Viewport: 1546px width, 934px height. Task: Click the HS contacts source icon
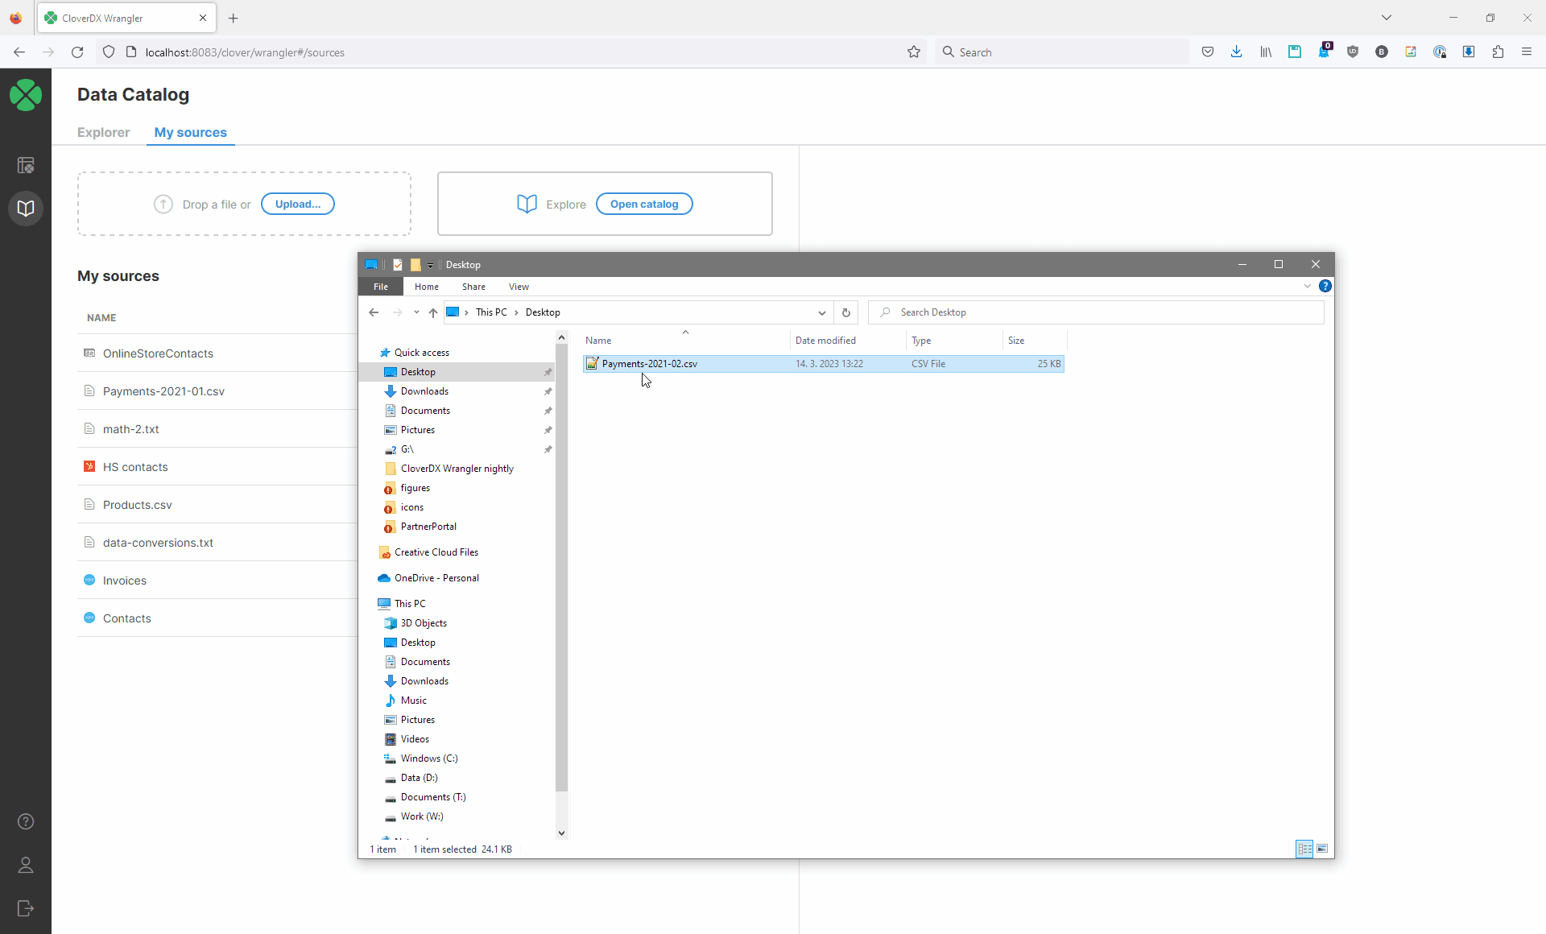pos(89,466)
